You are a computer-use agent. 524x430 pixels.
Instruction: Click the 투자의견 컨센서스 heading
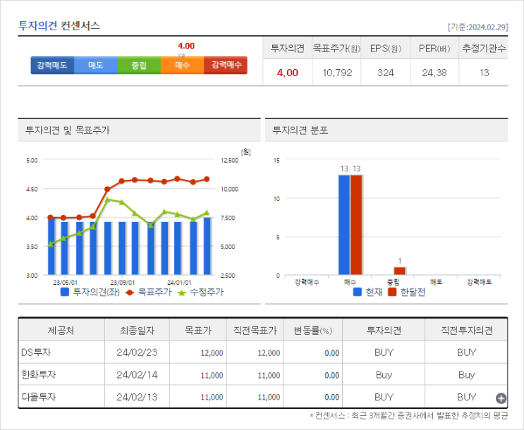(x=59, y=25)
